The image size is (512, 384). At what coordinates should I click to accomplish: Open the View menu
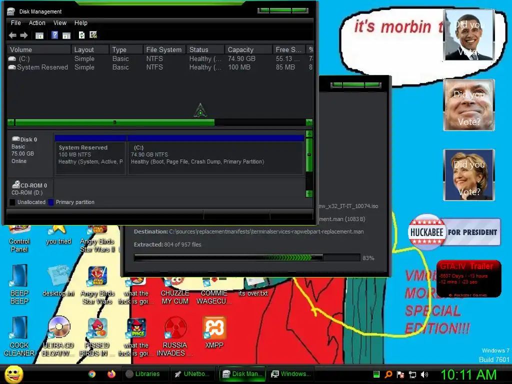point(60,23)
